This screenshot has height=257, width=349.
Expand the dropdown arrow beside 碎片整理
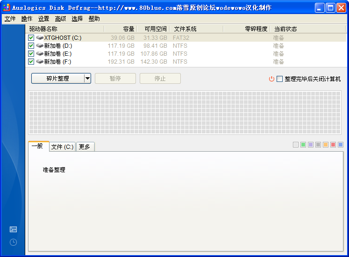click(x=87, y=79)
